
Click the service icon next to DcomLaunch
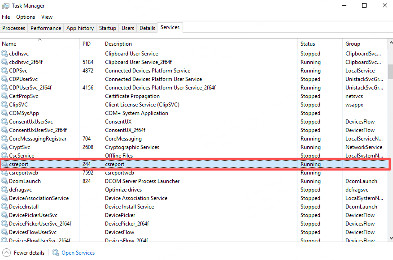5,181
